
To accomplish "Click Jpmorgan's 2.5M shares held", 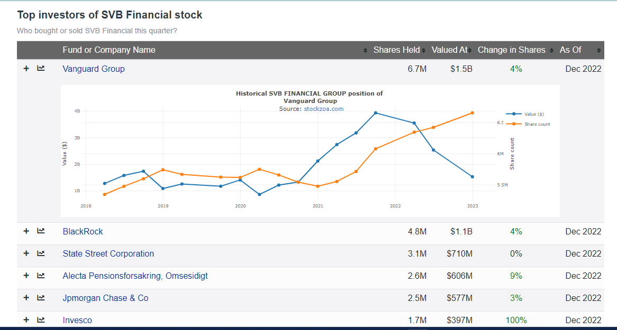I will point(417,298).
